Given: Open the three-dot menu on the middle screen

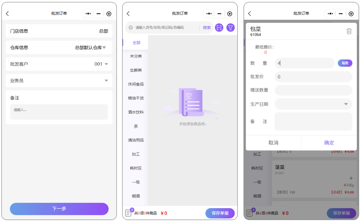Looking at the screenshot, I should [x=209, y=14].
